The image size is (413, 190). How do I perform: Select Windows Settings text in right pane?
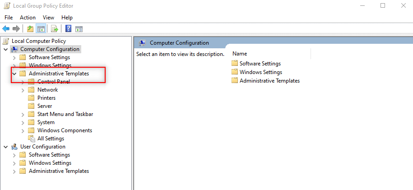click(261, 72)
